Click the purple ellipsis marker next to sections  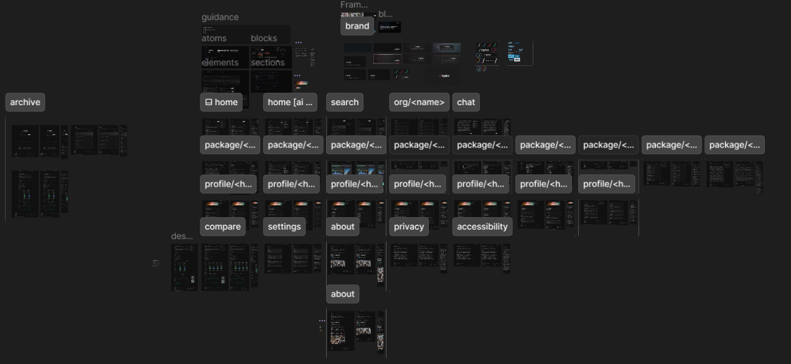point(297,76)
